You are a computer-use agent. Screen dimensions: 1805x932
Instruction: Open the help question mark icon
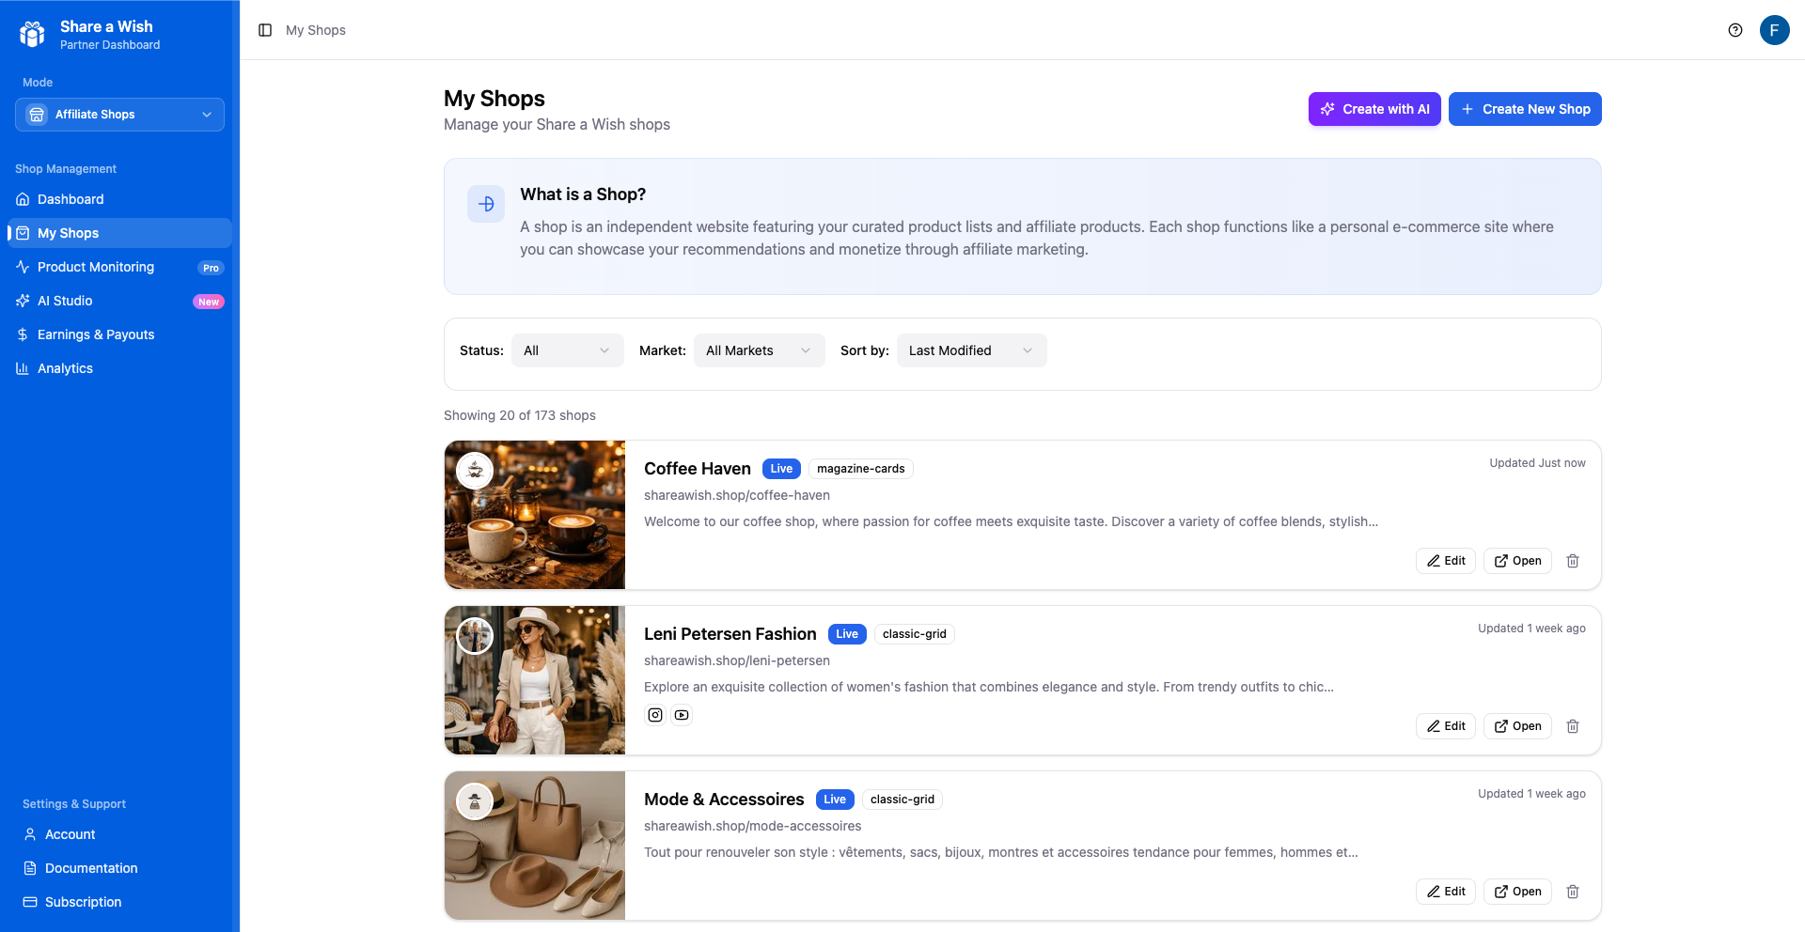tap(1735, 30)
